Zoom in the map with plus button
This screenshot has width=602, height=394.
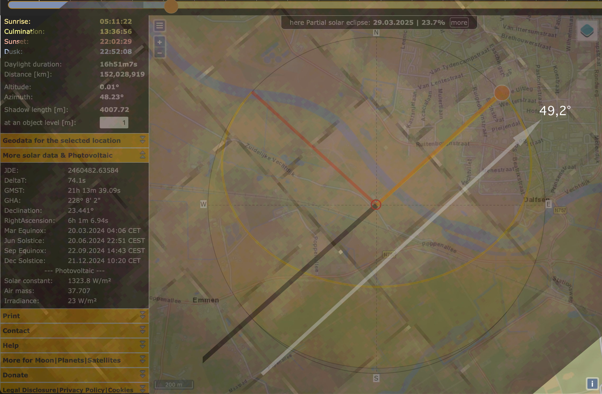[x=160, y=42]
